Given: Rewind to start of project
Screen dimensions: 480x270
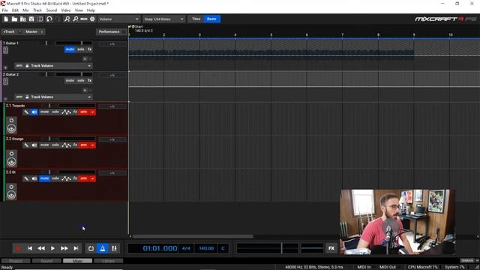Looking at the screenshot, I should tap(30, 248).
